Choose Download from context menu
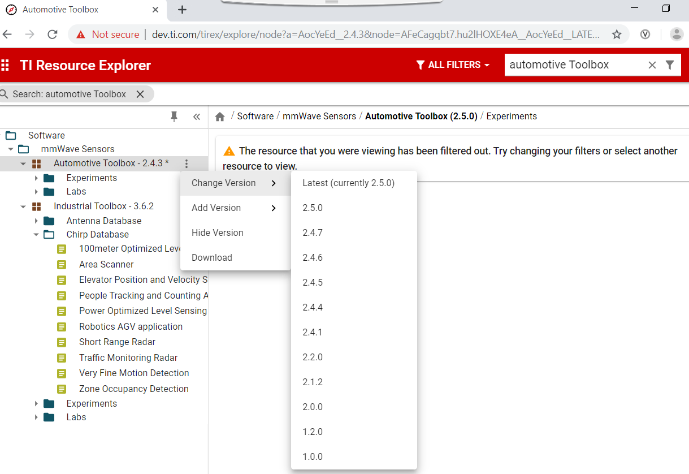The width and height of the screenshot is (689, 474). tap(236, 258)
